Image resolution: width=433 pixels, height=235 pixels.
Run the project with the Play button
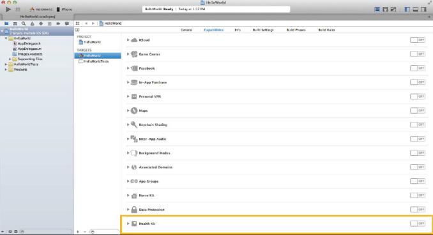(x=8, y=10)
